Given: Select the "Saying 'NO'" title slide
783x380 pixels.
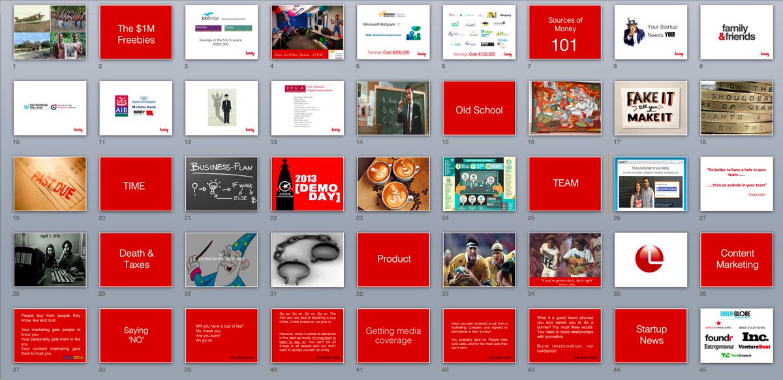Looking at the screenshot, I should point(136,336).
